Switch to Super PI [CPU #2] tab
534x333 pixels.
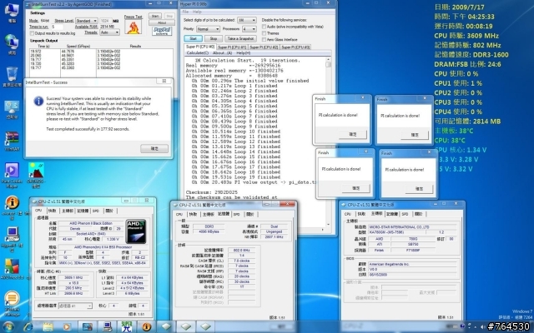264,47
